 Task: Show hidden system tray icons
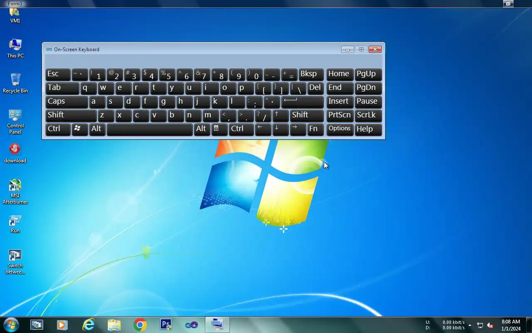[470, 325]
